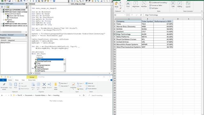204x115 pixels.
Task: Open the View tab in File Explorer
Action: (23, 80)
